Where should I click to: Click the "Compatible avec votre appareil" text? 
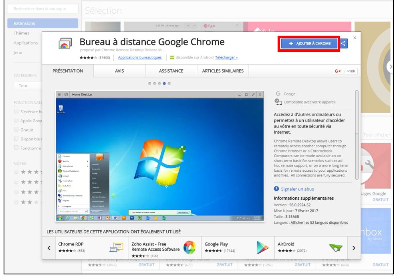click(x=309, y=102)
